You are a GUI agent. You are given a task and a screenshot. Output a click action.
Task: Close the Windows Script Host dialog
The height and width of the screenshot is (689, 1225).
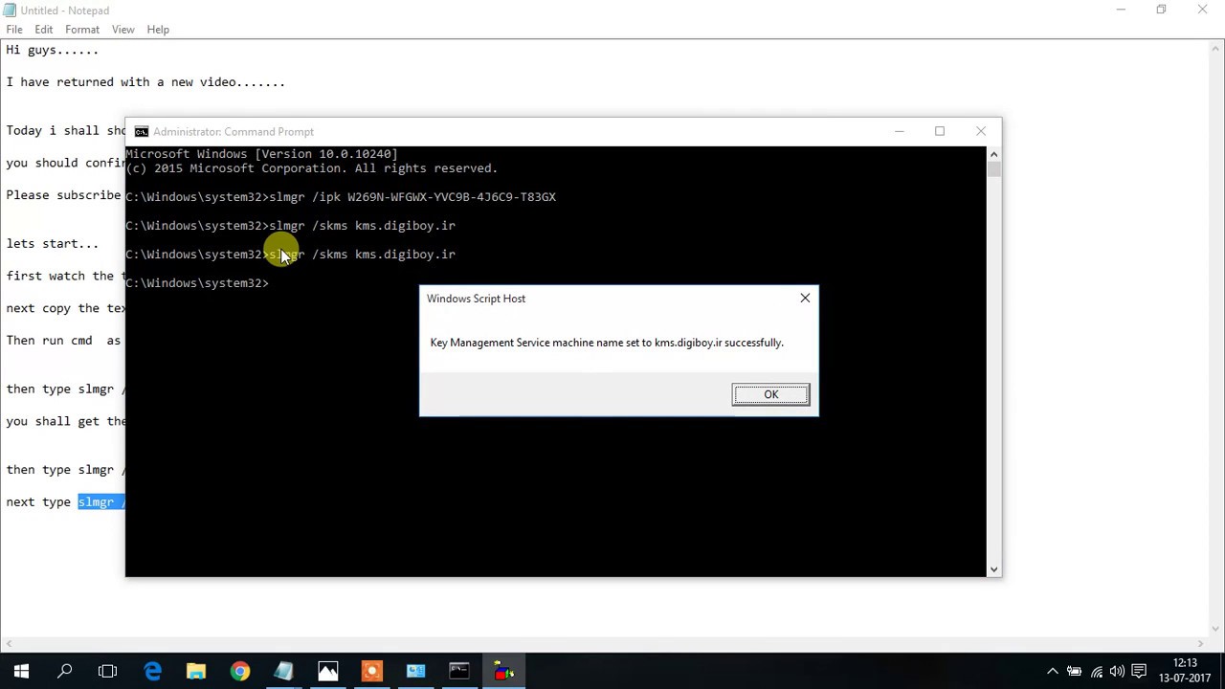805,299
